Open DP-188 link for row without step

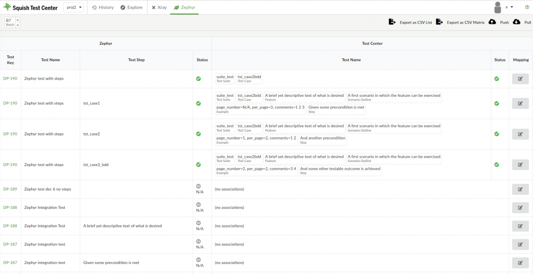coord(10,208)
